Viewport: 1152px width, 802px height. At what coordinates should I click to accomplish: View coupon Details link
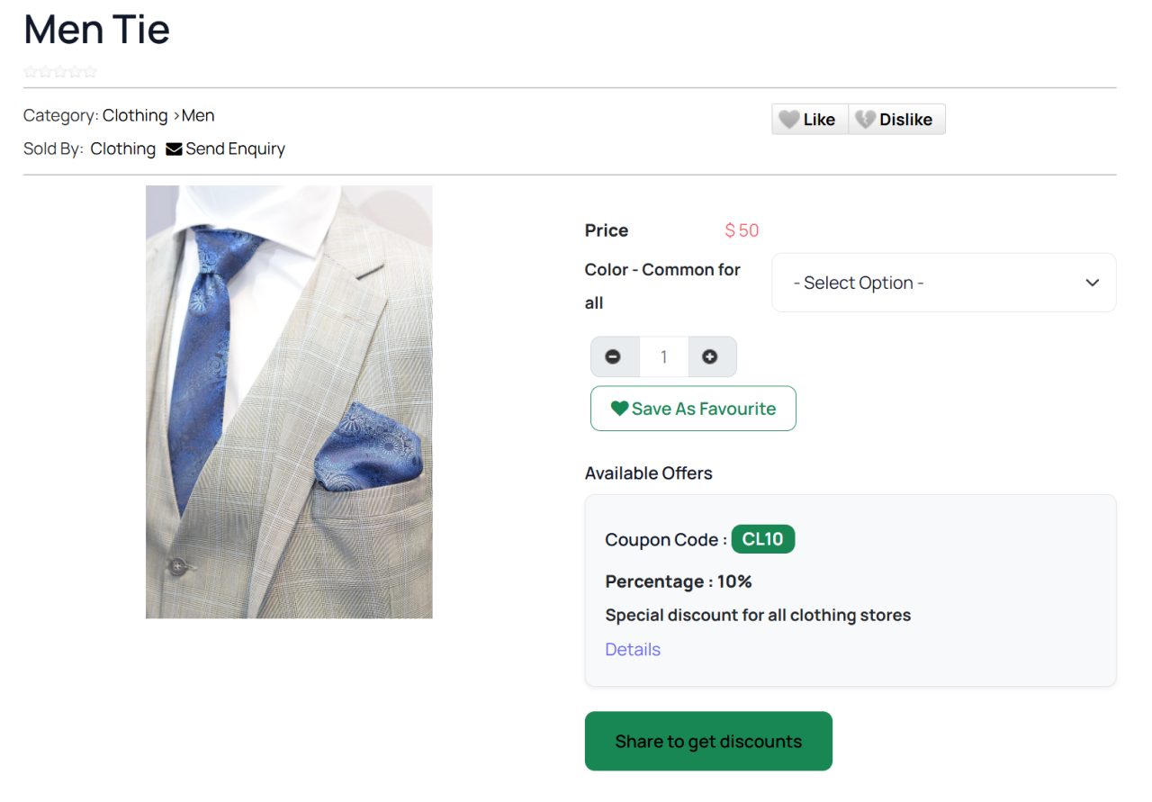[633, 650]
